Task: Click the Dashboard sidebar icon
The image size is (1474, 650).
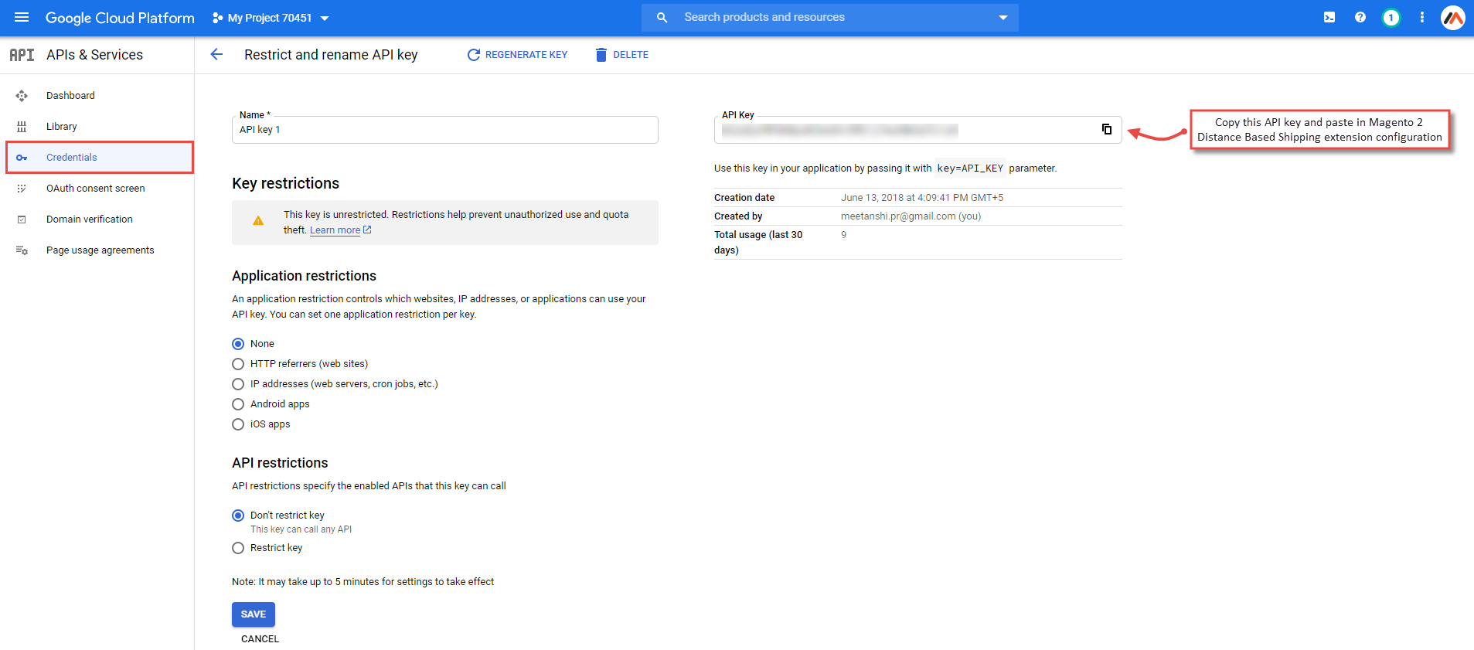Action: coord(22,96)
